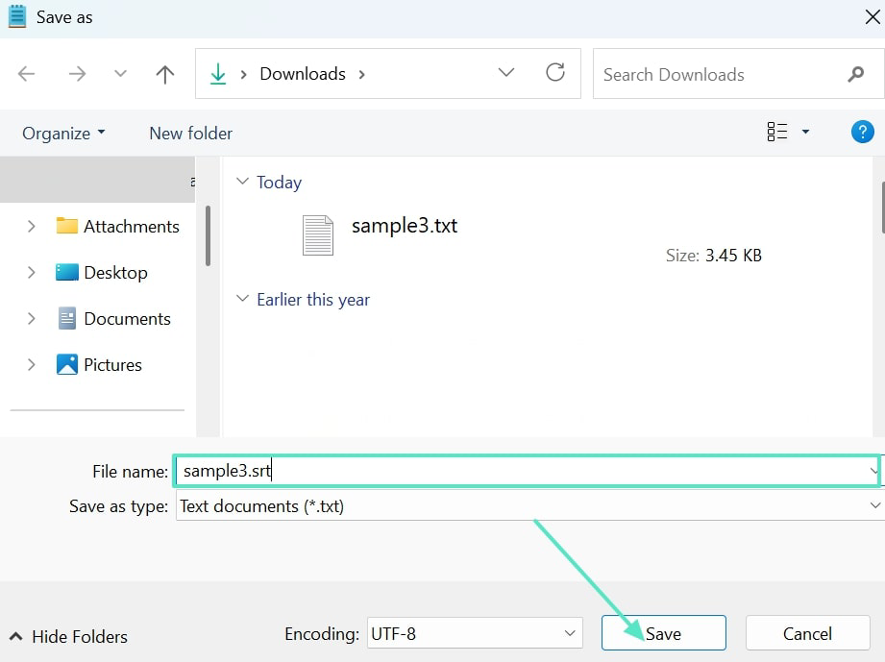
Task: Open recent locations chevron
Action: 120,73
